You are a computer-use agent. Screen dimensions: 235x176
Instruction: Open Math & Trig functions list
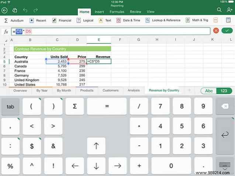pyautogui.click(x=197, y=20)
